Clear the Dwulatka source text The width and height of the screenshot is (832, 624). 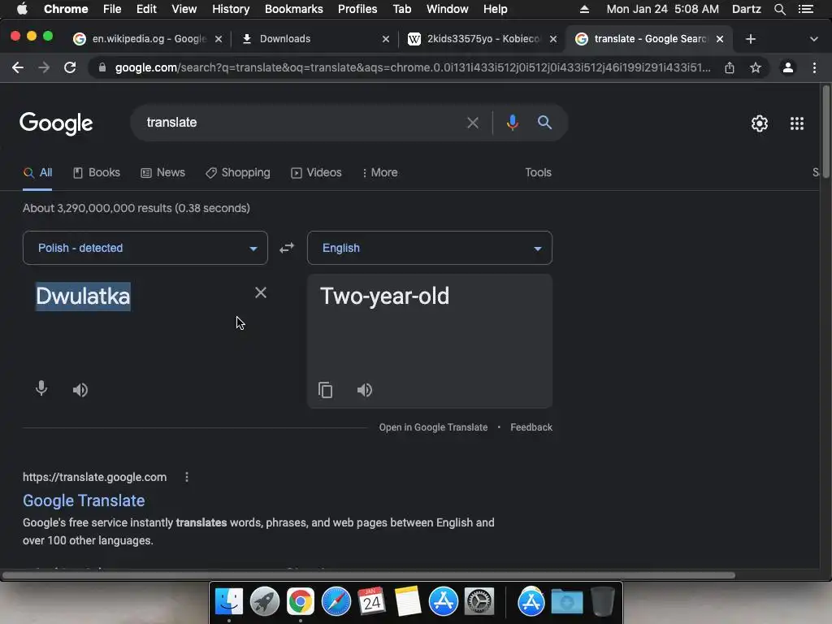click(x=261, y=292)
